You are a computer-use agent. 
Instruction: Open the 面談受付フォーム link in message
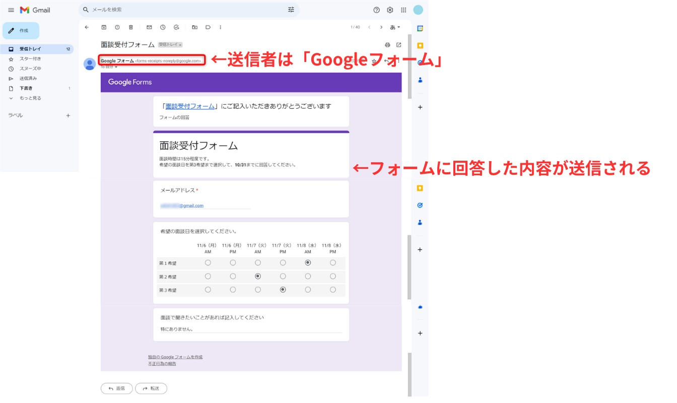(190, 106)
